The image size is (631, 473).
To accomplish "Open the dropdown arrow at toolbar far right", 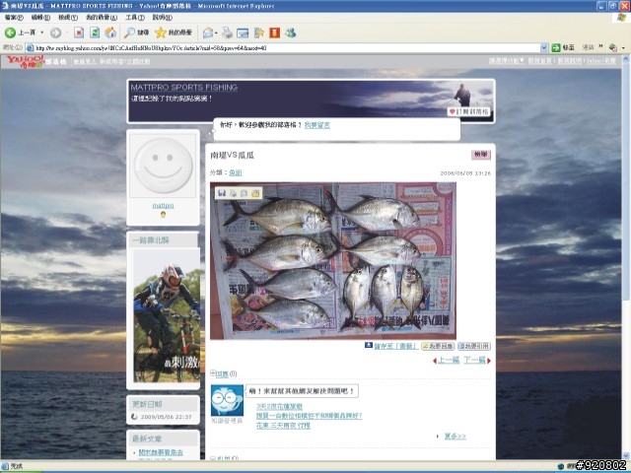I will [623, 48].
